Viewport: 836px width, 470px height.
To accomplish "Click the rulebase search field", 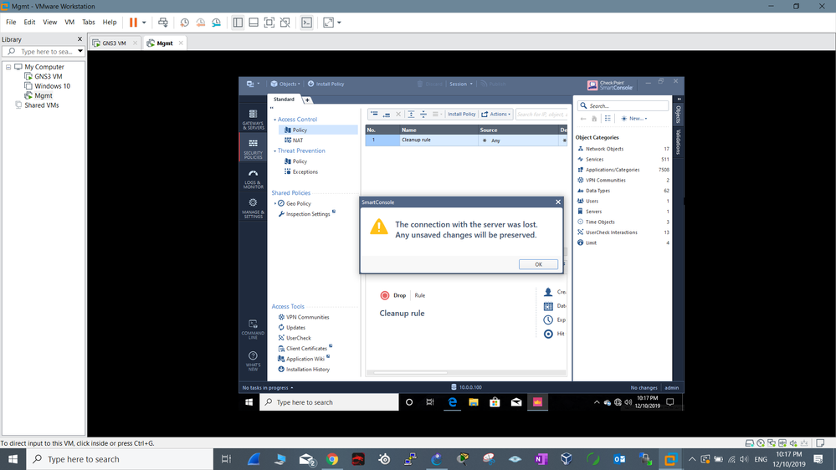I will click(x=541, y=114).
